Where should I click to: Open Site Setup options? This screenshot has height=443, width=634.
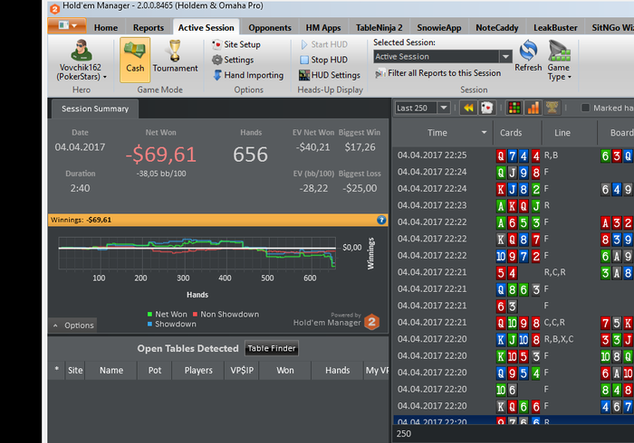coord(236,44)
